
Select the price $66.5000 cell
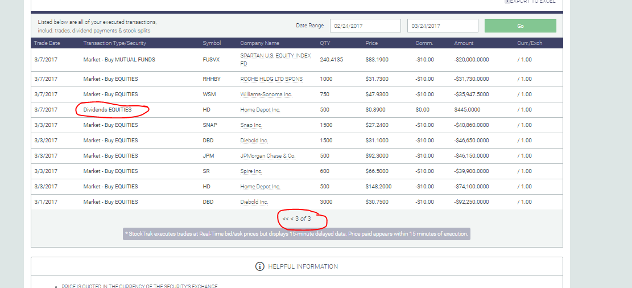[x=377, y=171]
